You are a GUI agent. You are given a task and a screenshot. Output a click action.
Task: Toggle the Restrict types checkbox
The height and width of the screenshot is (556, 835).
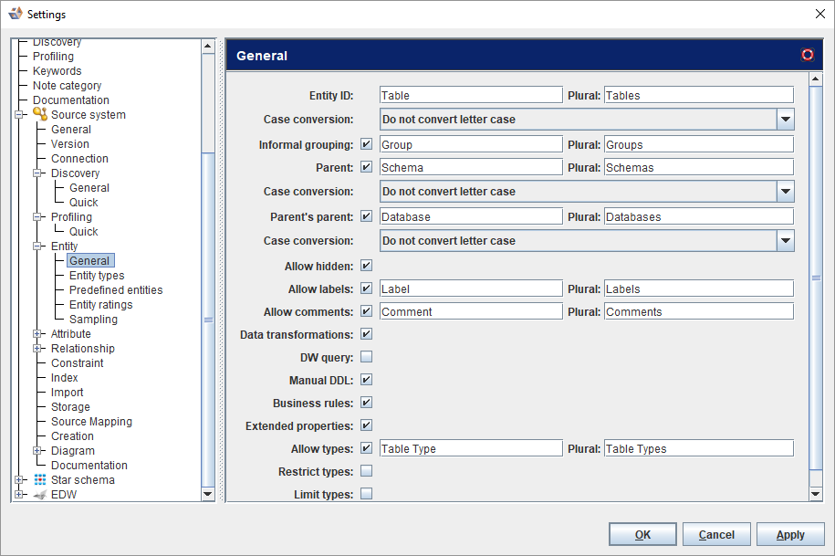(x=366, y=471)
